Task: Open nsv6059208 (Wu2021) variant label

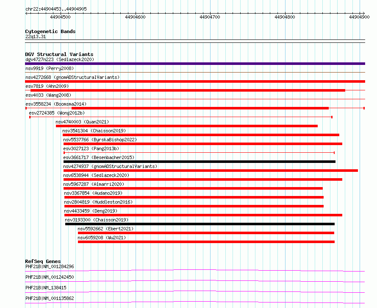Action: coord(102,238)
